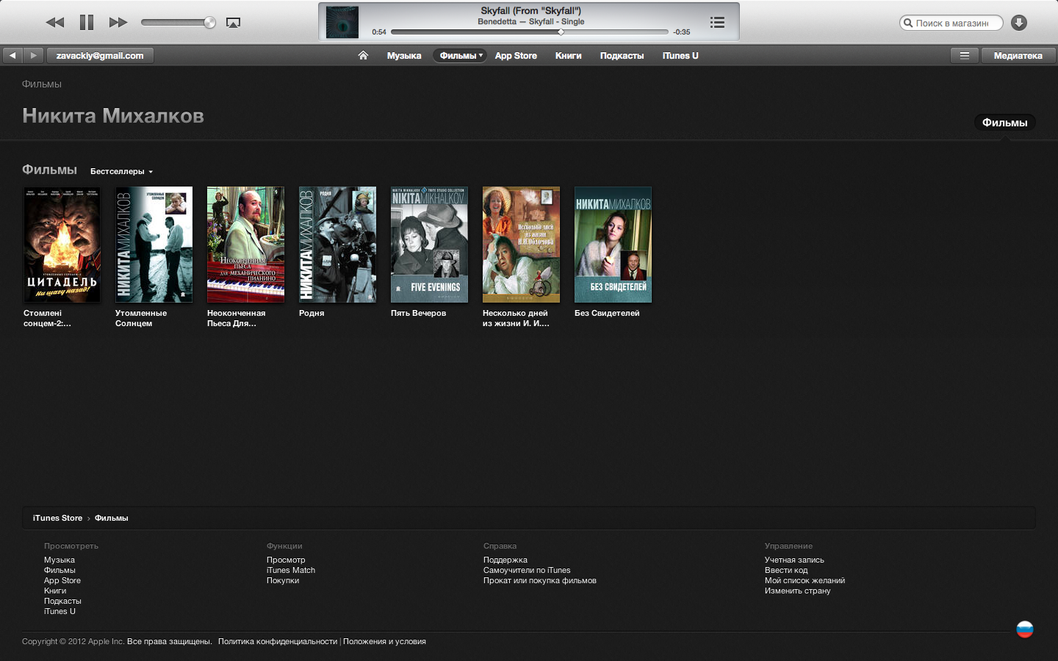
Task: Open iTunes U footer link
Action: click(x=60, y=611)
